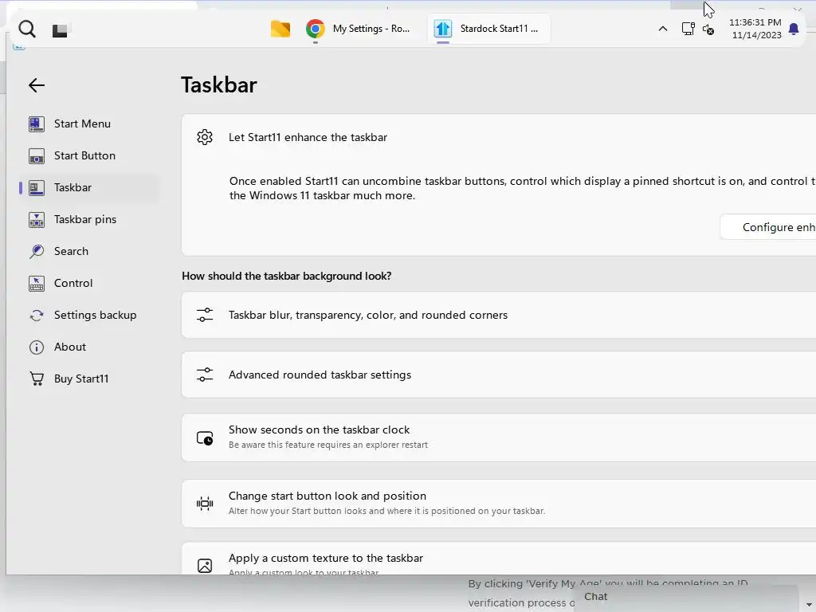The image size is (816, 612).
Task: Open the clock showing 11:36:31 PM
Action: tap(755, 29)
